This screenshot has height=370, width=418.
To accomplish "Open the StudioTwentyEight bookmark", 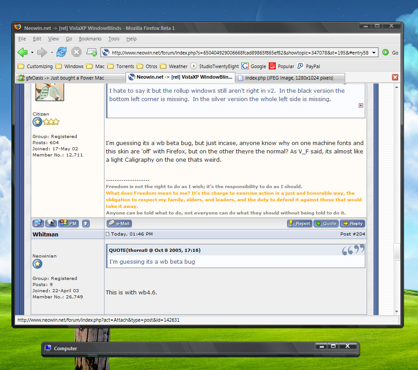I will 215,66.
